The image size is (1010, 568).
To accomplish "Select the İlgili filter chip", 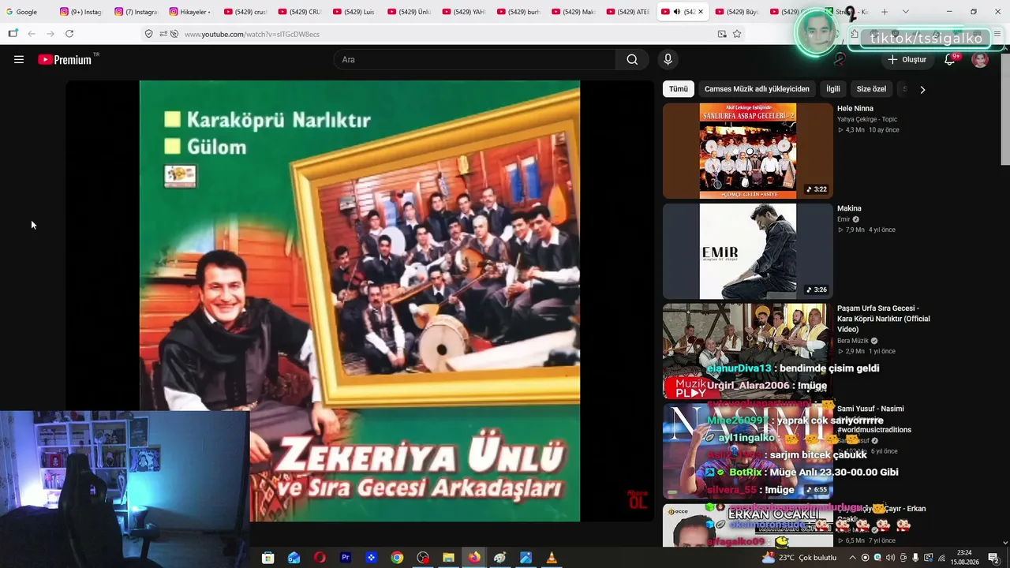I will pyautogui.click(x=833, y=89).
